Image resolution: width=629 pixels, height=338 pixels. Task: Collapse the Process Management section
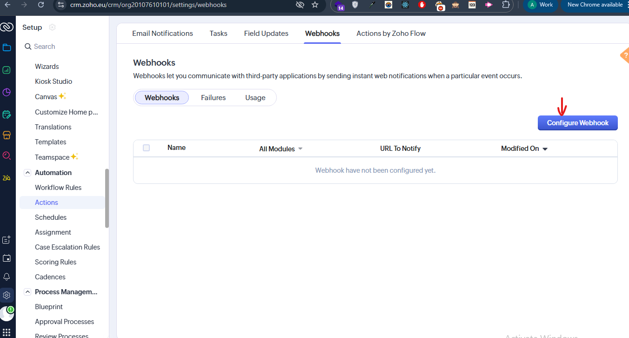point(27,292)
